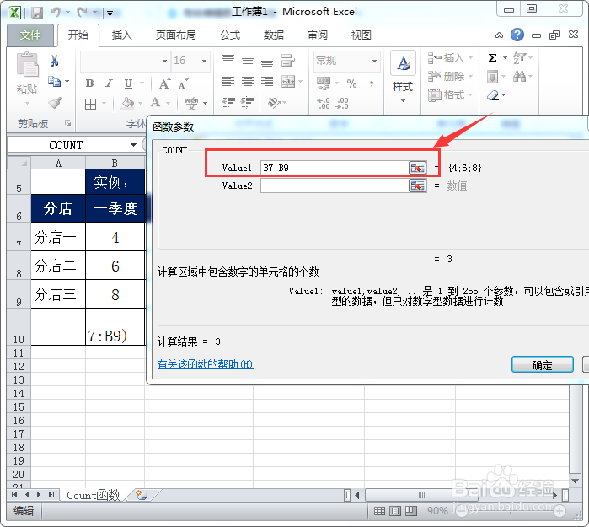Select the Count函数 sheet tab
Screen dimensions: 589x527
click(94, 495)
